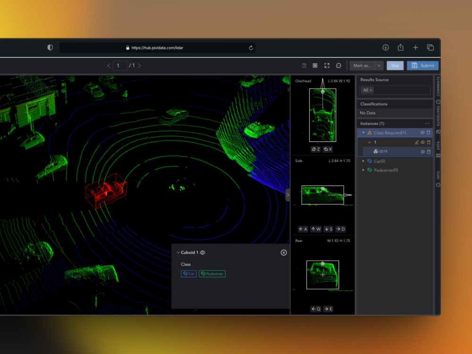472x354 pixels.
Task: Click the filter/align icon left of reset view
Action: pos(304,66)
